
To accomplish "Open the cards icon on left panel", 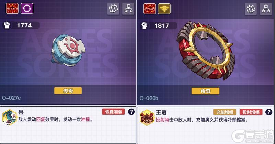I will point(113,9).
